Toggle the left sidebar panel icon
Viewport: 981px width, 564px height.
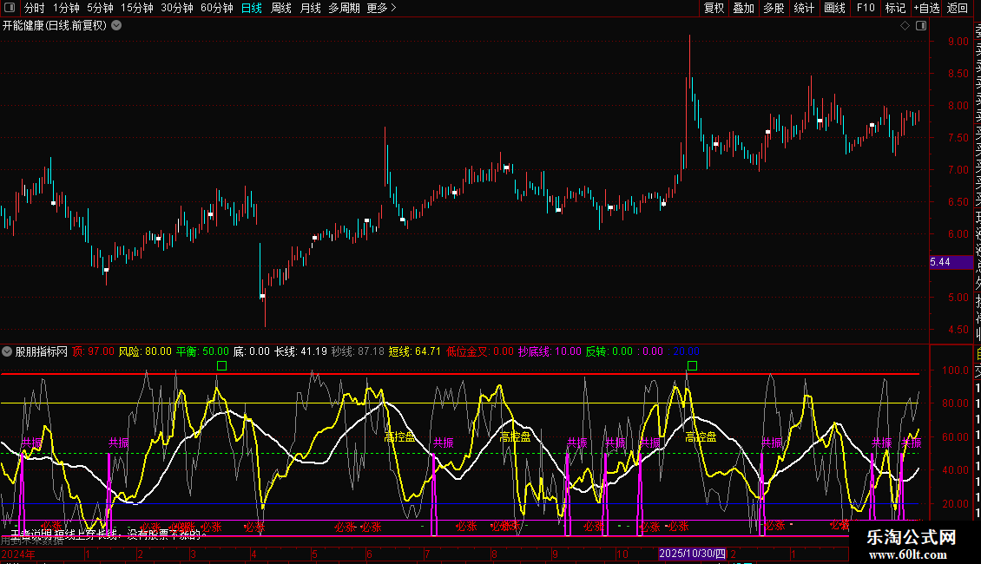pyautogui.click(x=9, y=8)
